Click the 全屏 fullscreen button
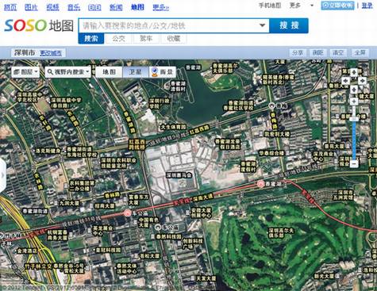377x291 pixels. pos(360,53)
